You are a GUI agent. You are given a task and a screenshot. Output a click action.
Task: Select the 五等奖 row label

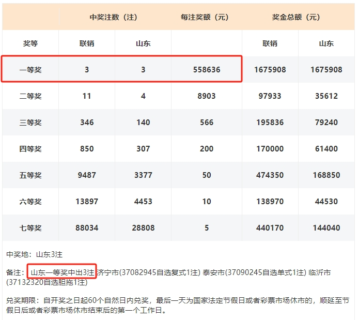30,175
